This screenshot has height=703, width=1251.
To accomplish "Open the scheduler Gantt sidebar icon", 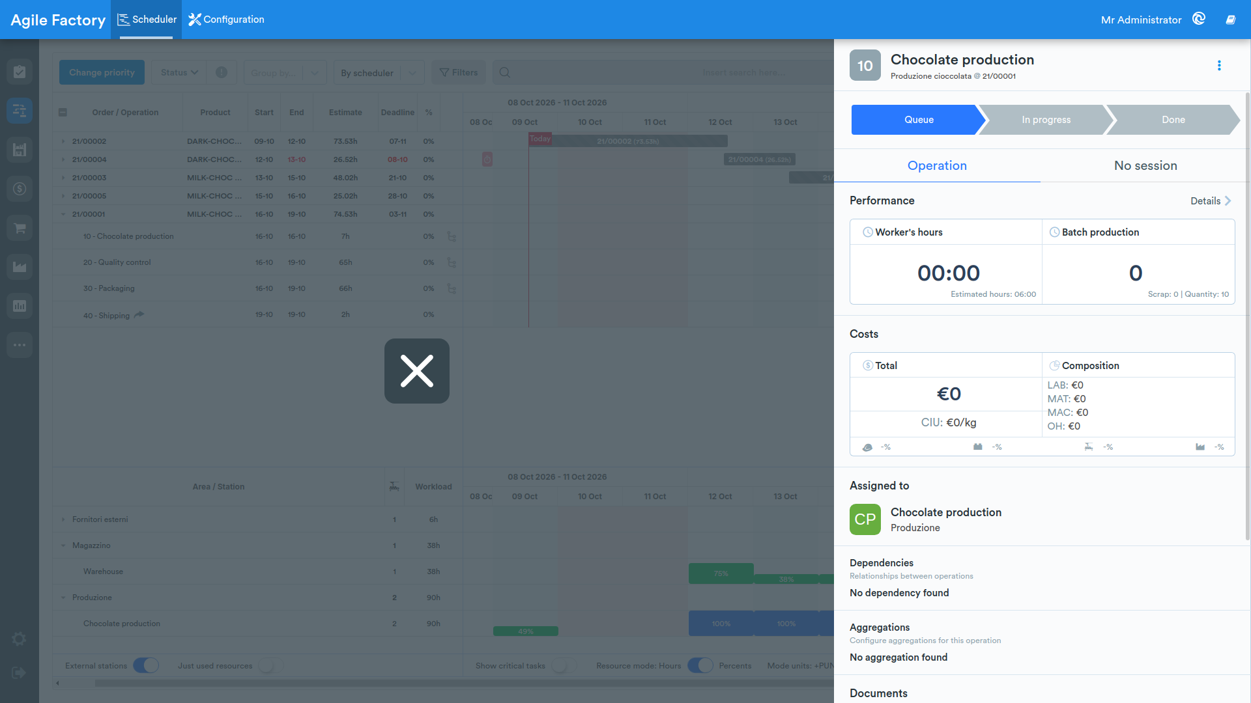I will [20, 111].
